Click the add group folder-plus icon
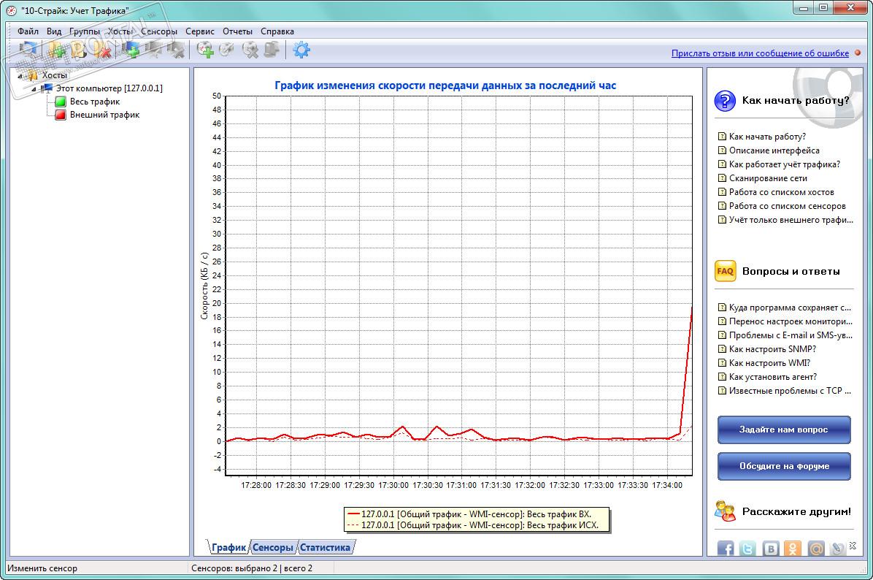 pyautogui.click(x=56, y=50)
